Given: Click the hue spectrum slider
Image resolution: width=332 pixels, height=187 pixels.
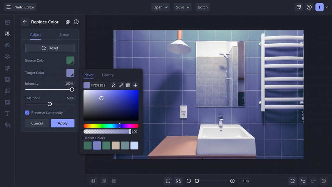Looking at the screenshot, I should [x=111, y=126].
